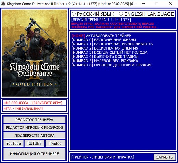Open РЕДАКТОР ТРЕЙНЕРА button
Viewport: 178px width, 163px height.
[34, 120]
